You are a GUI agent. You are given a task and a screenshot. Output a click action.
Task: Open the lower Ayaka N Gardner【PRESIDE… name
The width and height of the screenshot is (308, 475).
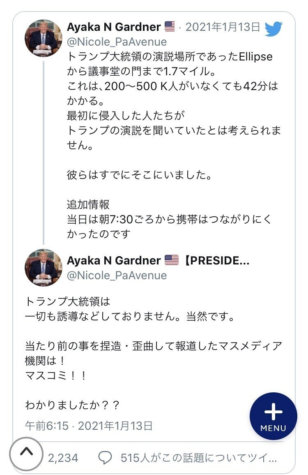tap(158, 260)
